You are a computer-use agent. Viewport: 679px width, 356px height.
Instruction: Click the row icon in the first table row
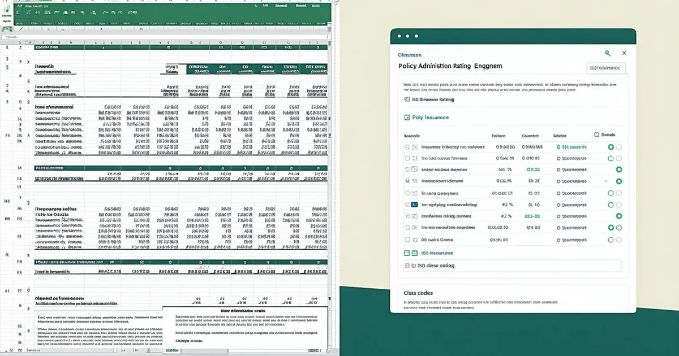pyautogui.click(x=415, y=147)
